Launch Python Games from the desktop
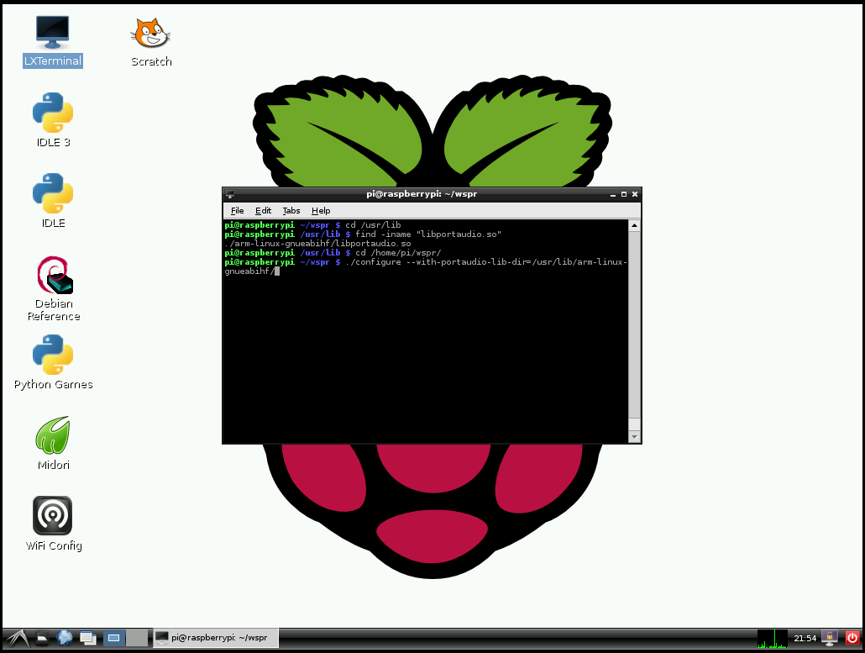Viewport: 865px width, 653px height. coord(53,362)
